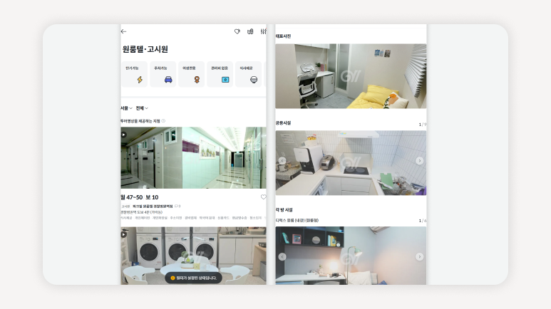The width and height of the screenshot is (551, 309).
Task: Click the yellow filter status toast message
Action: click(x=193, y=278)
